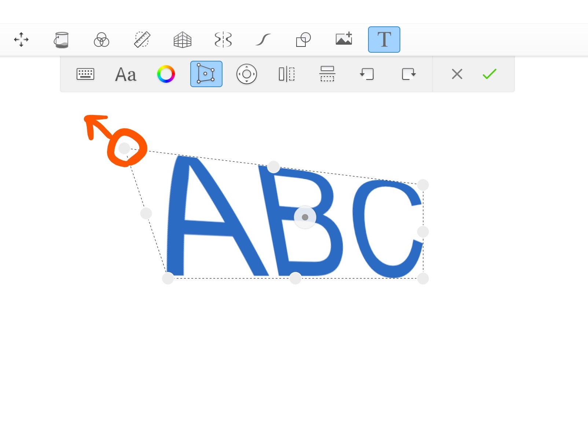Select the Shapes tool
Screen dimensions: 588x425
304,40
